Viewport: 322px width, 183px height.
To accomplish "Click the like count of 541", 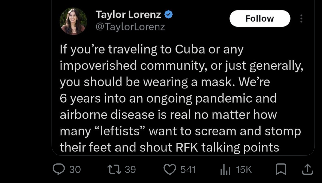I will [188, 170].
